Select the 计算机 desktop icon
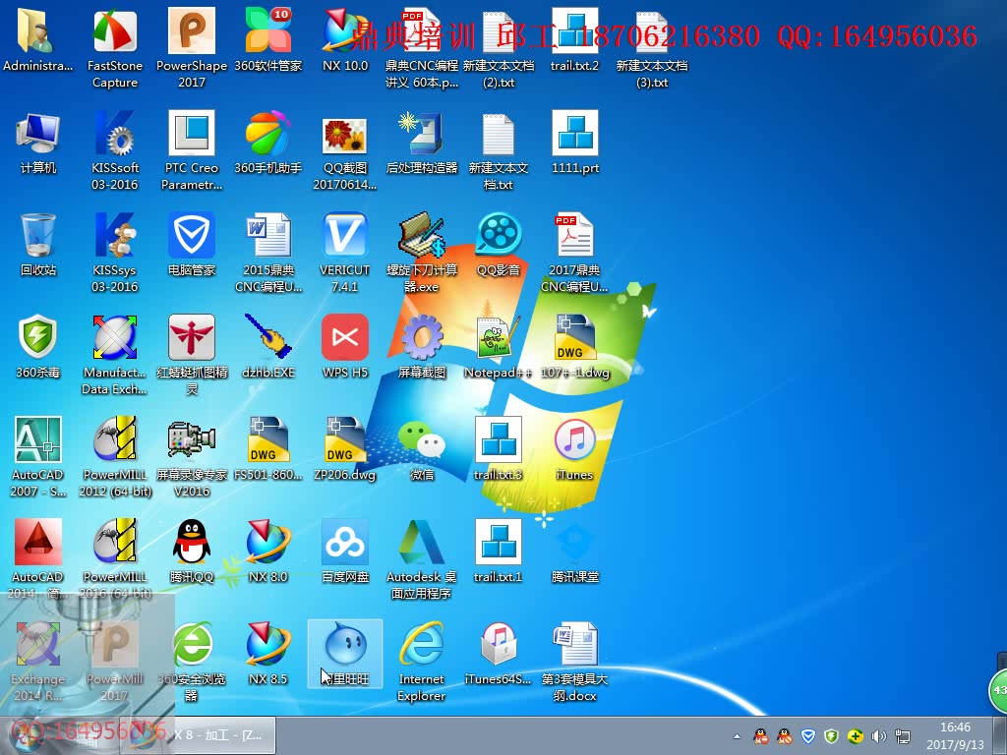1007x755 pixels. click(38, 142)
